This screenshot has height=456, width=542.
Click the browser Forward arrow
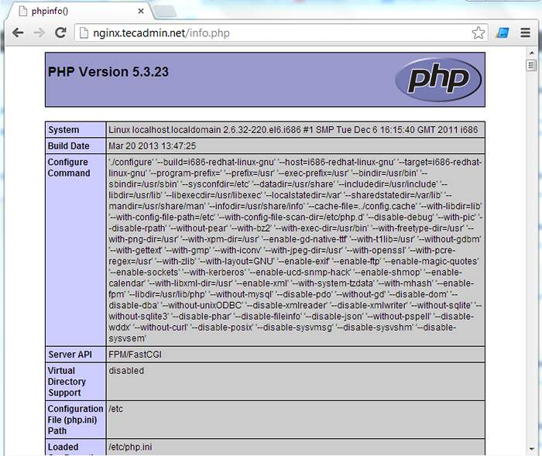pyautogui.click(x=39, y=33)
